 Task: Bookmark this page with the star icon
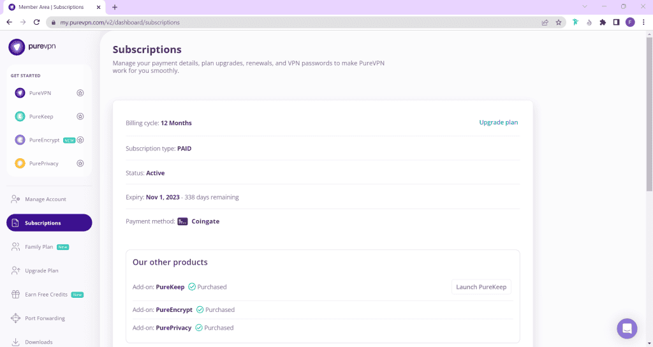[559, 22]
